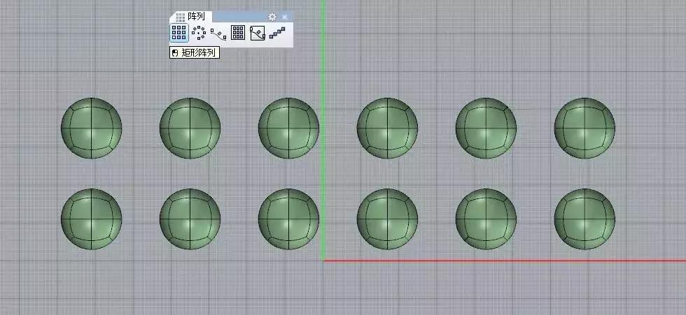Pick the Array on Surface tool
The width and height of the screenshot is (686, 315).
[x=238, y=33]
